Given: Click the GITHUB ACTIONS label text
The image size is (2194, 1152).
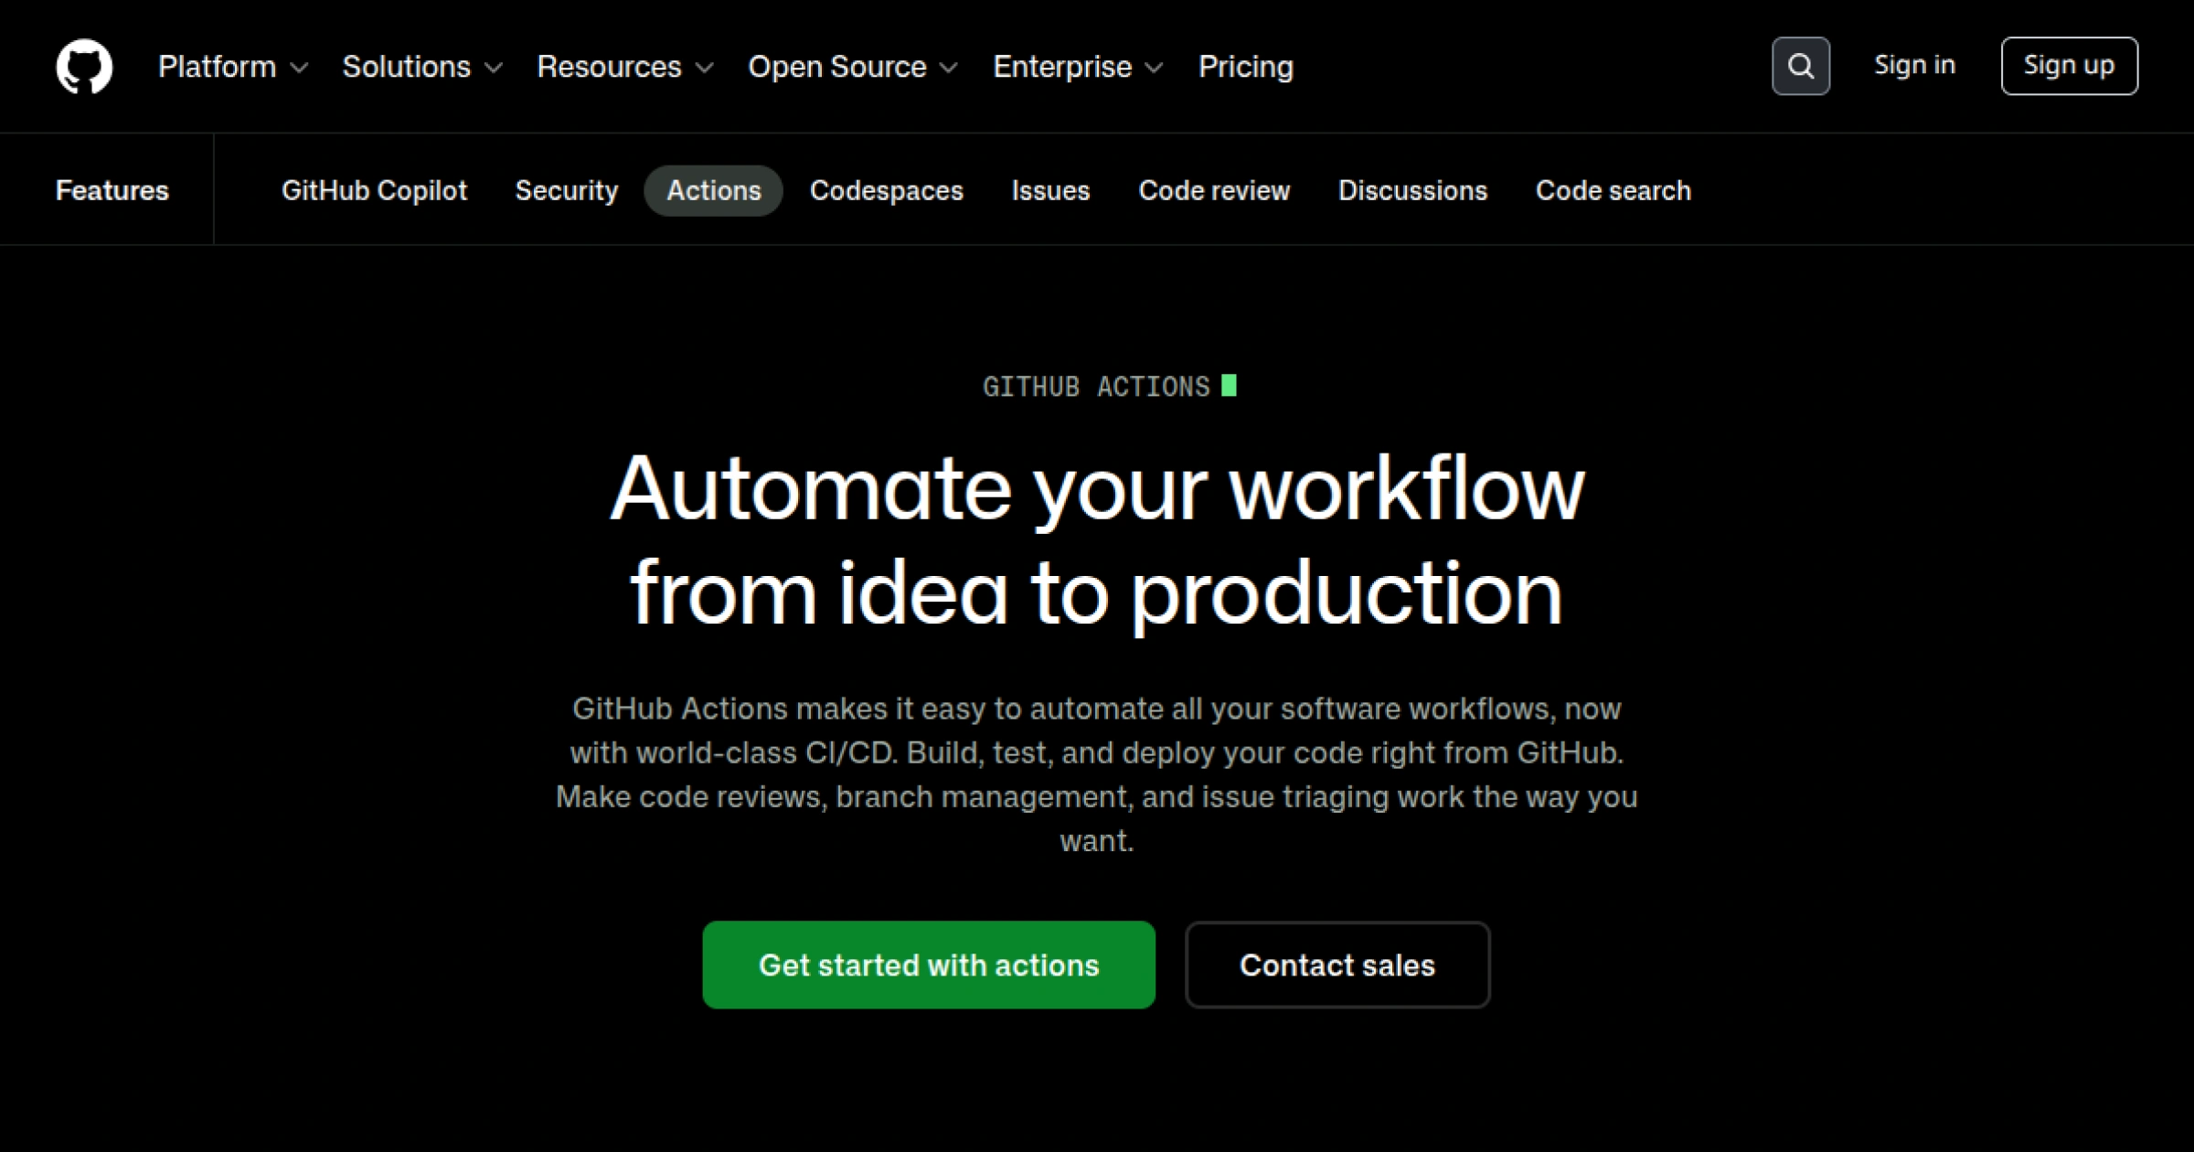Looking at the screenshot, I should pos(1096,387).
